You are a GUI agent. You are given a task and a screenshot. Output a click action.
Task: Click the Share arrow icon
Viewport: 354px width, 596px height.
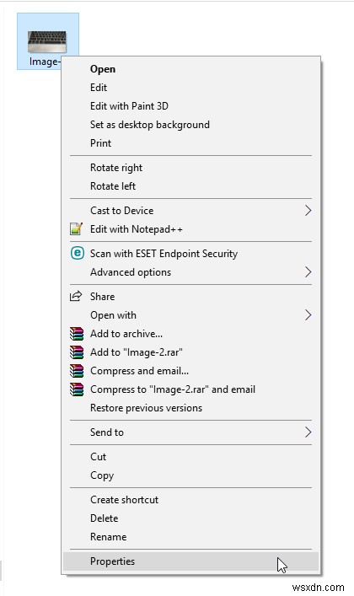click(x=76, y=296)
